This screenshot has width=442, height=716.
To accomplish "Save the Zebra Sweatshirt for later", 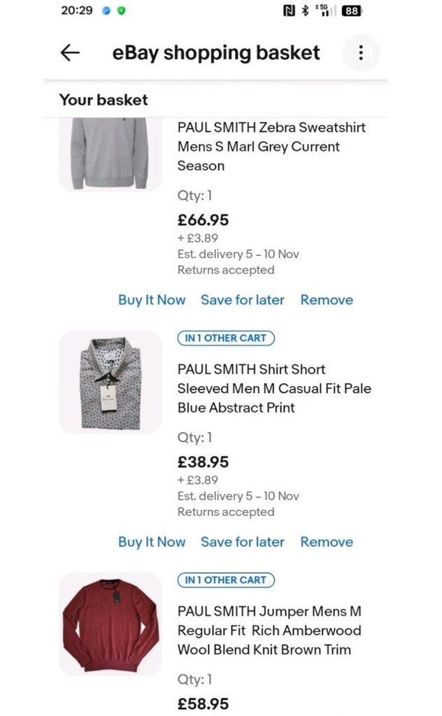I will (x=242, y=300).
